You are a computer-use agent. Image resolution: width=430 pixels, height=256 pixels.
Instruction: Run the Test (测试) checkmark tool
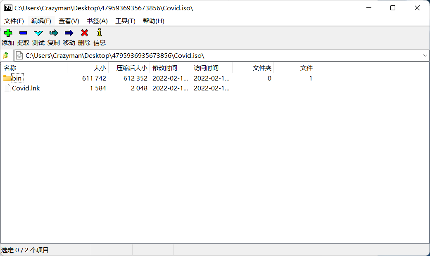38,33
